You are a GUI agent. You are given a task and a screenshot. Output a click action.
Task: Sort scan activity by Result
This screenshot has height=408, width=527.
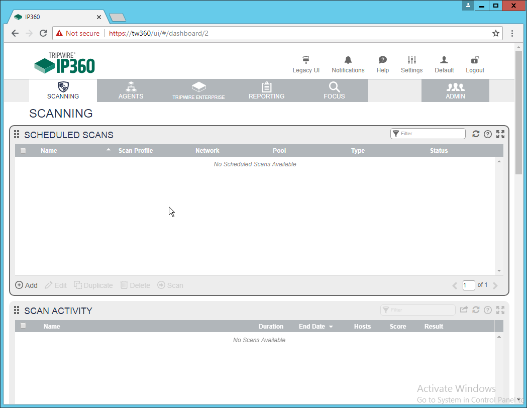coord(434,327)
